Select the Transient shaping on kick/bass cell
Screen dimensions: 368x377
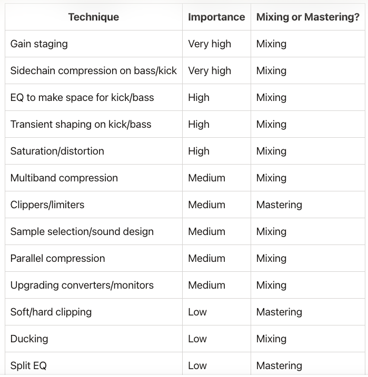(94, 124)
